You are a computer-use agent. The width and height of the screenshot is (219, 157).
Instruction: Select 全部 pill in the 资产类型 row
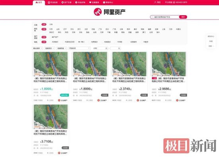tap(44, 37)
